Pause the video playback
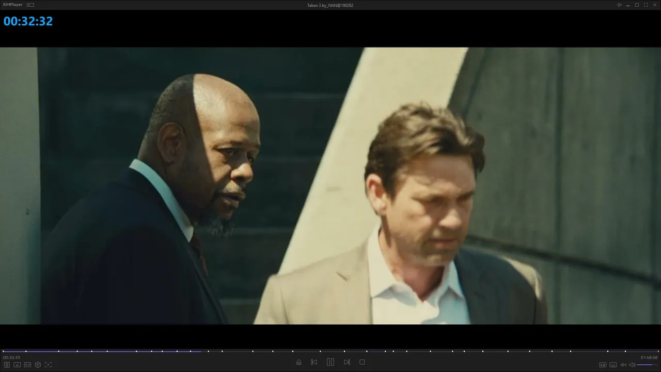The height and width of the screenshot is (372, 661). pyautogui.click(x=330, y=362)
